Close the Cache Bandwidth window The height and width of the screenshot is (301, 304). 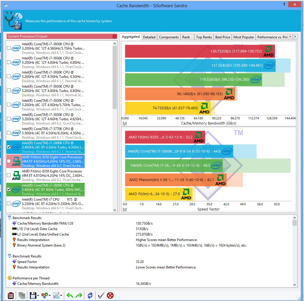(294, 4)
